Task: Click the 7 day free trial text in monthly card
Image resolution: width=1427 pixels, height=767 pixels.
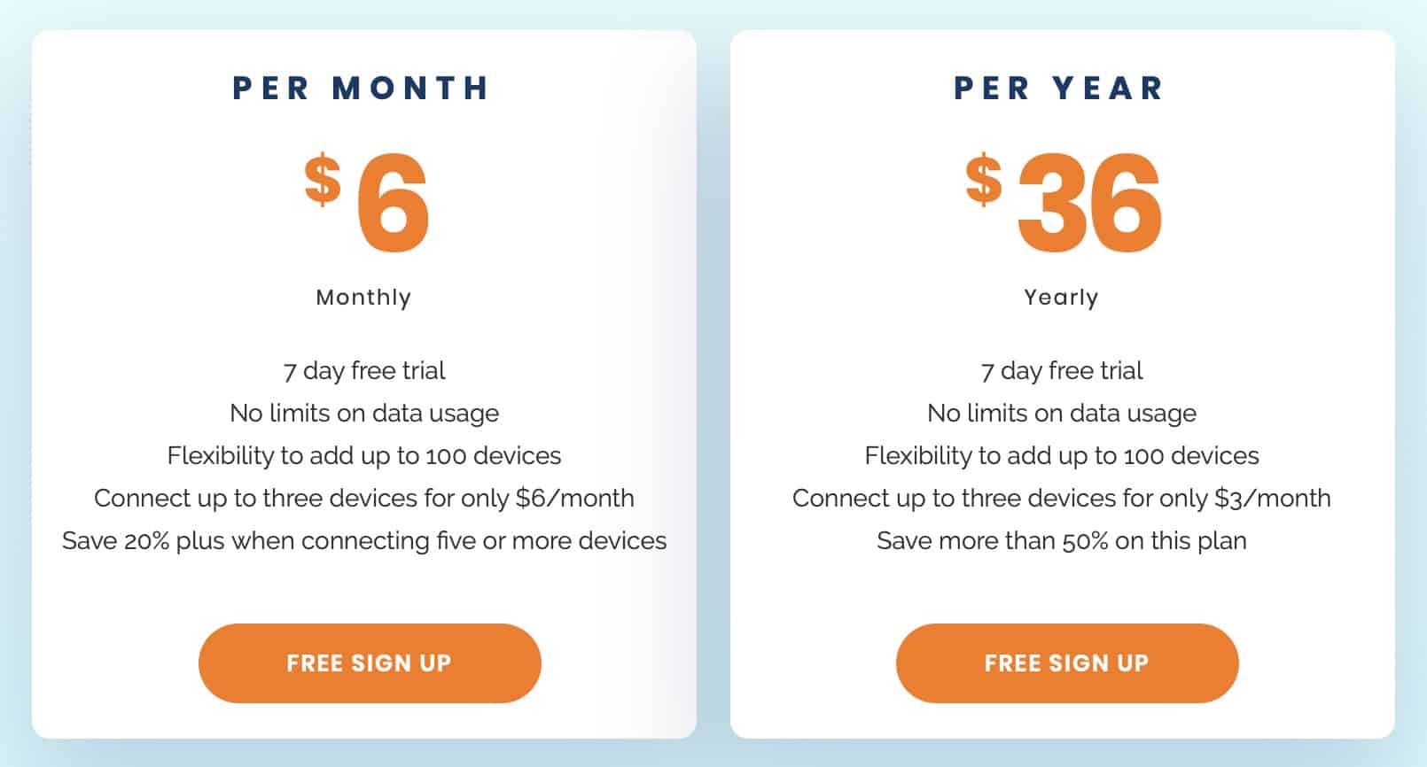Action: 364,370
